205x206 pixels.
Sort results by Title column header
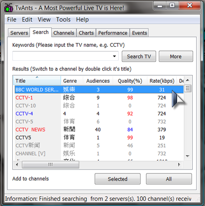37,80
